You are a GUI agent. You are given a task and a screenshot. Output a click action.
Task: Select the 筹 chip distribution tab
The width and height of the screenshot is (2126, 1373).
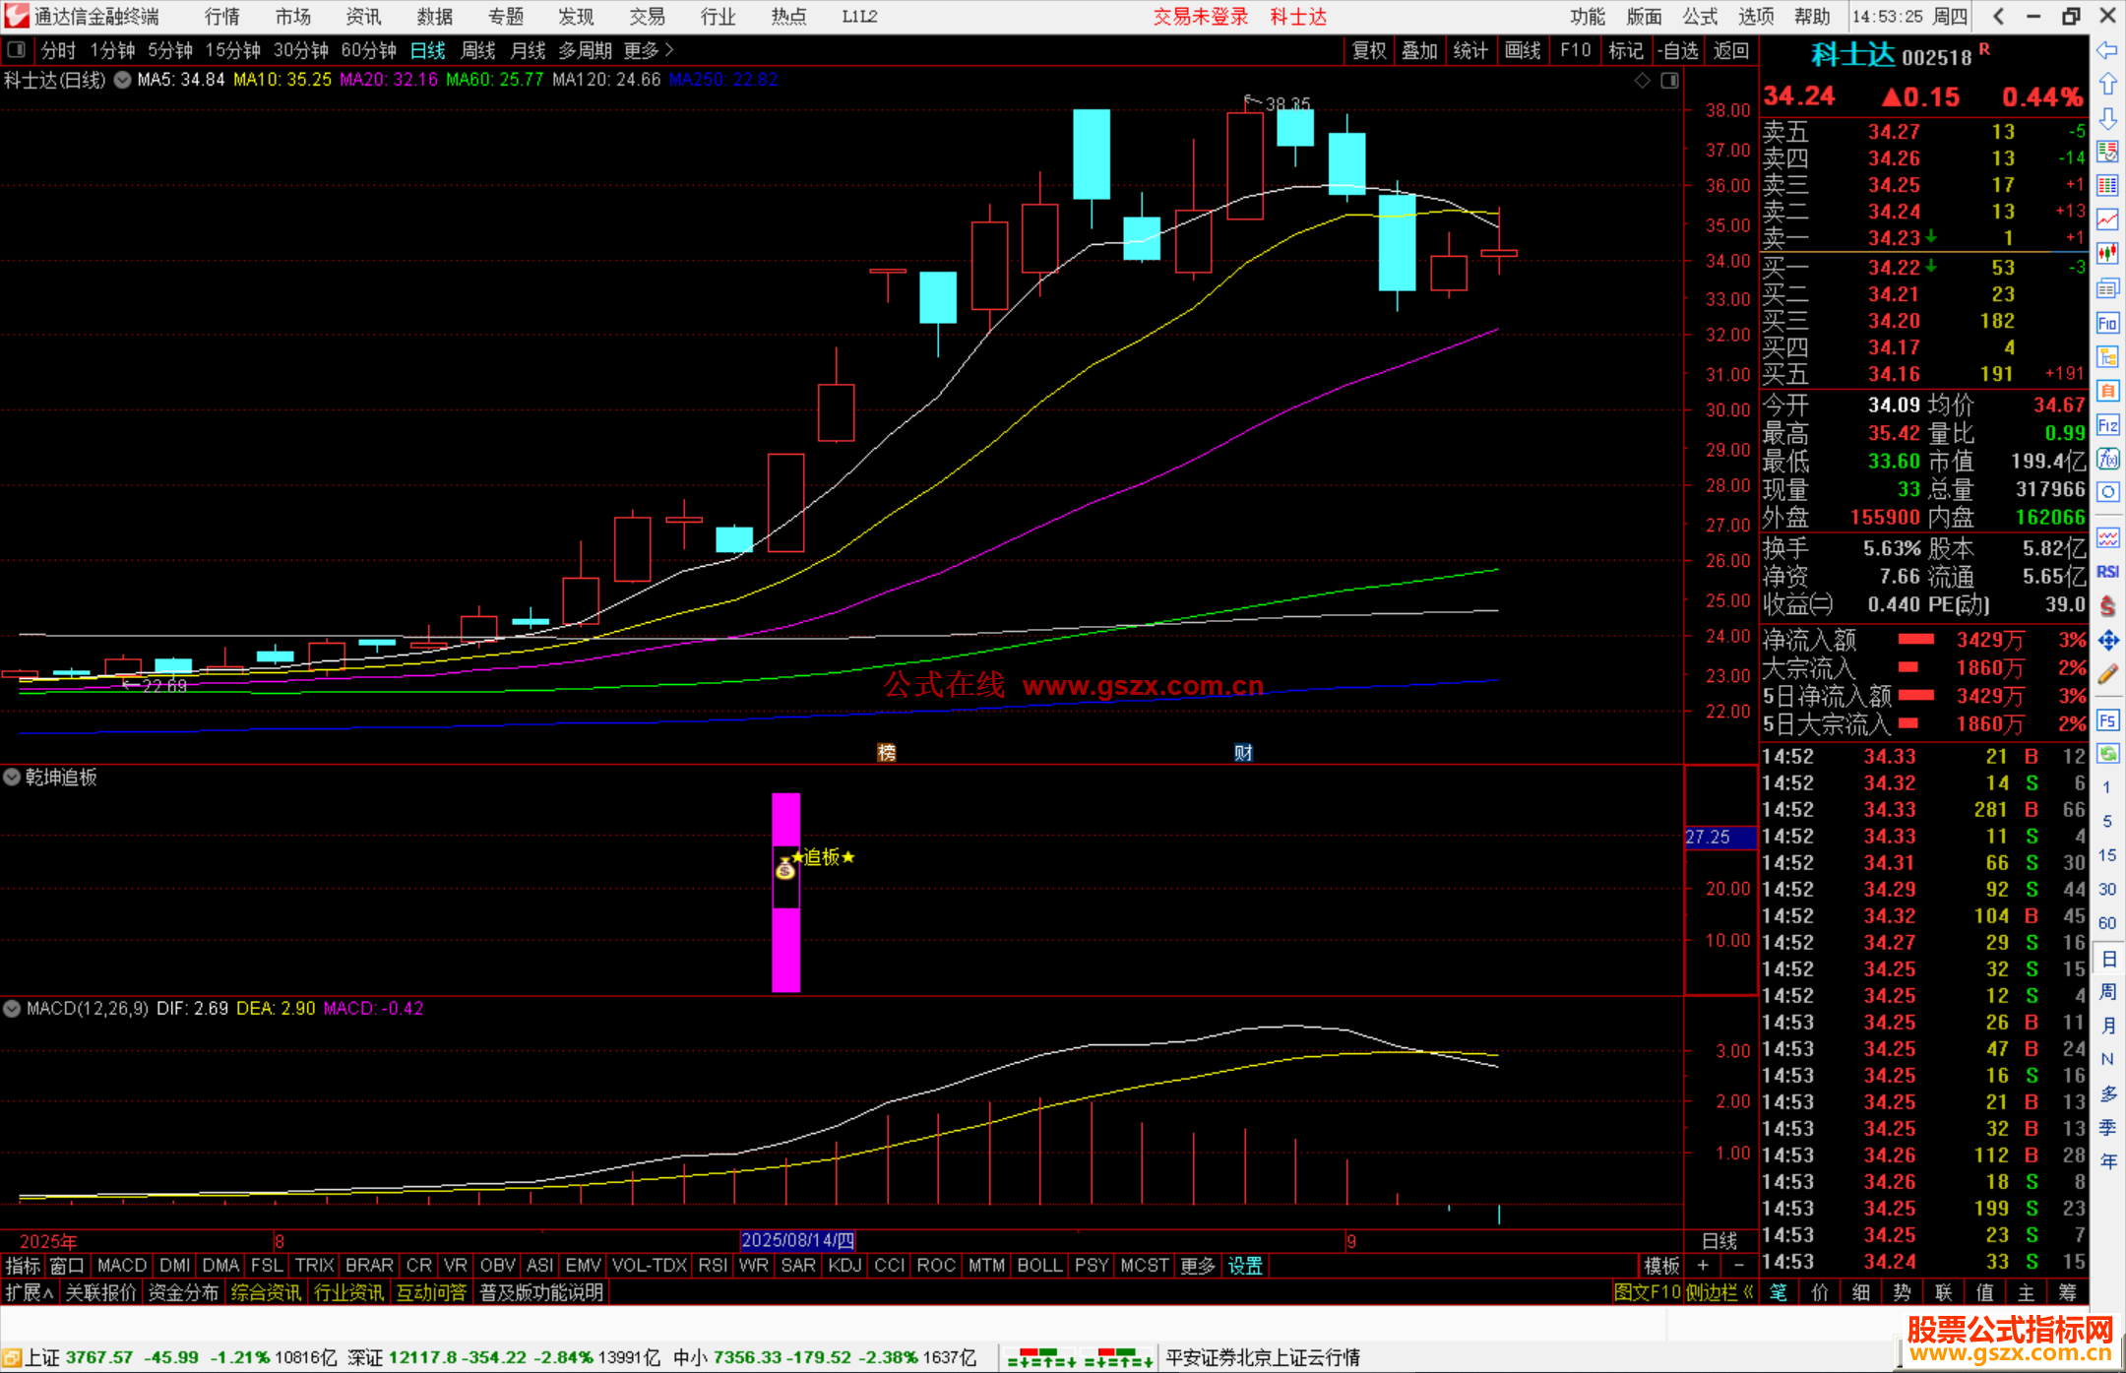point(2067,1292)
